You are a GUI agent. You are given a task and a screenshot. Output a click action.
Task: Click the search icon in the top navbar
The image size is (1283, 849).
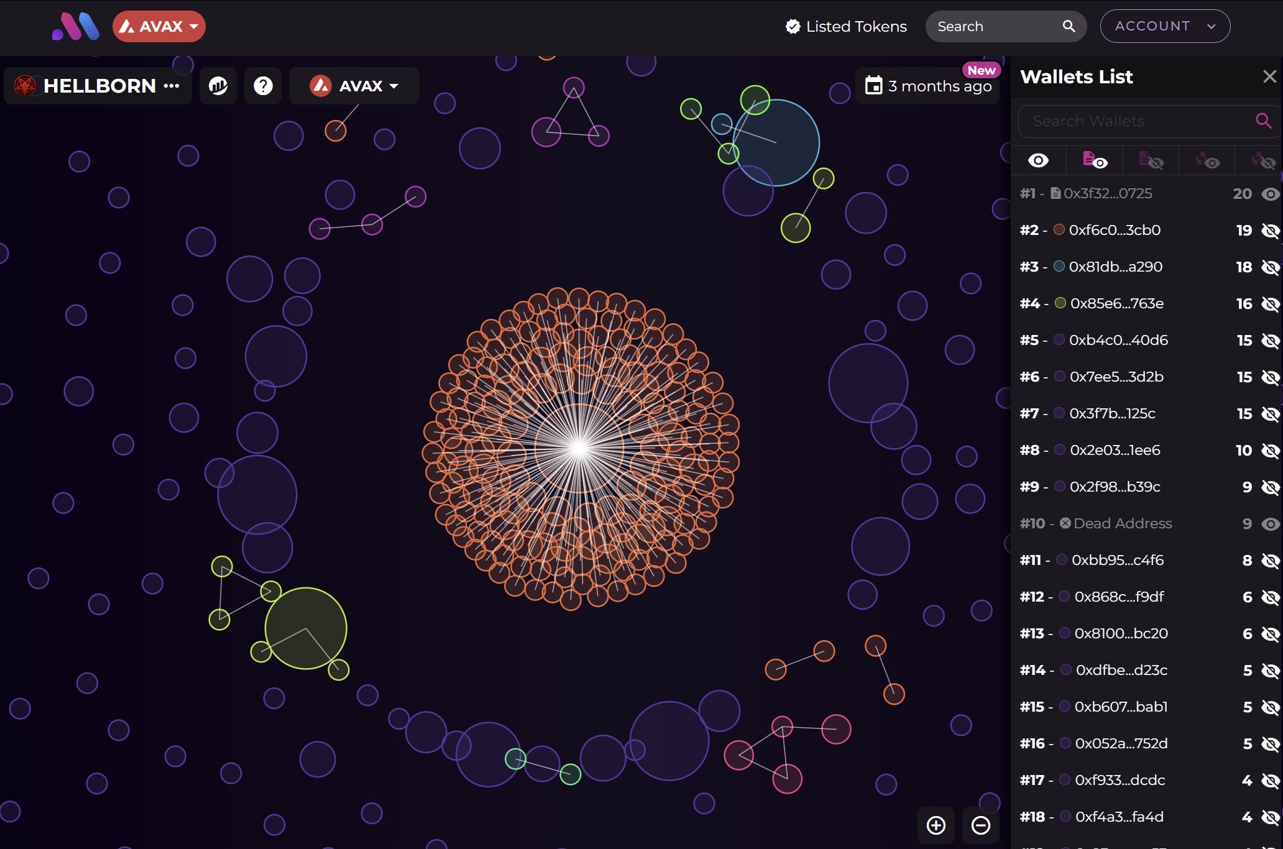(x=1069, y=26)
